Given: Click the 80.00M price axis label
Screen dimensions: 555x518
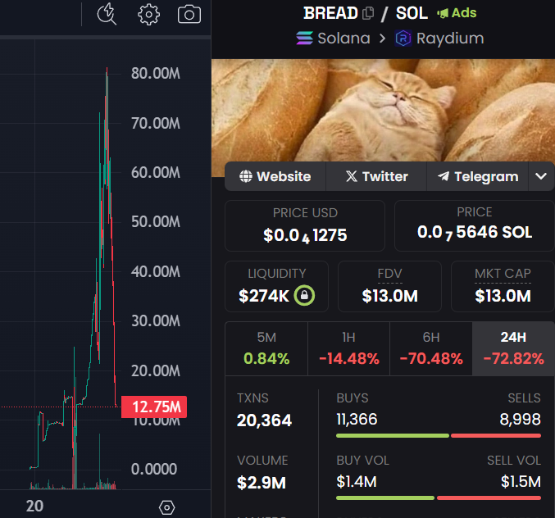Looking at the screenshot, I should point(156,74).
